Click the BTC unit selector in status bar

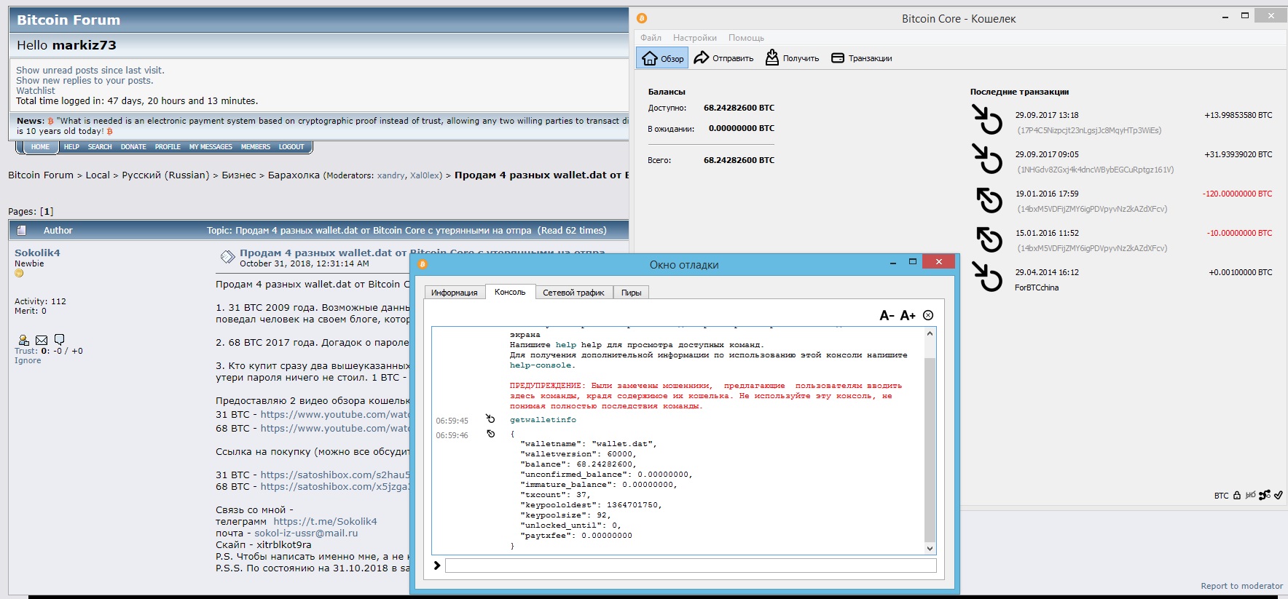(1221, 496)
